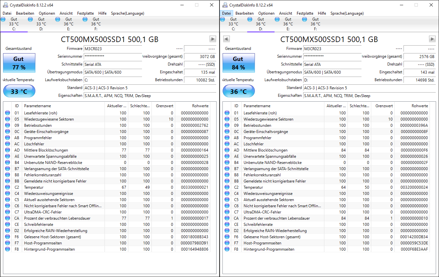This screenshot has height=277, width=439.
Task: Click the Grenzwert column header in the left window
Action: click(163, 106)
